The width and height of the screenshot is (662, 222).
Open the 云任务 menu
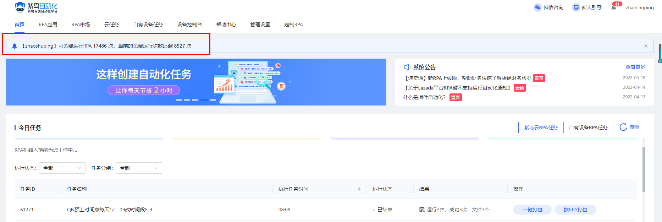(x=111, y=25)
